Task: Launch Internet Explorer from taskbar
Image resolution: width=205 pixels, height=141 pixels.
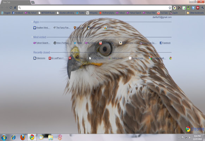Action: click(x=13, y=137)
